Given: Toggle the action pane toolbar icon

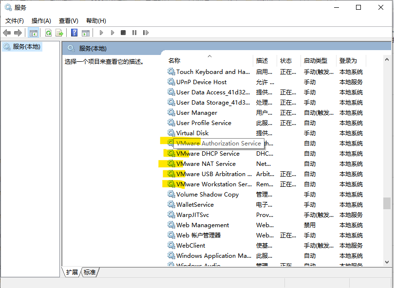Looking at the screenshot, I should pos(86,33).
